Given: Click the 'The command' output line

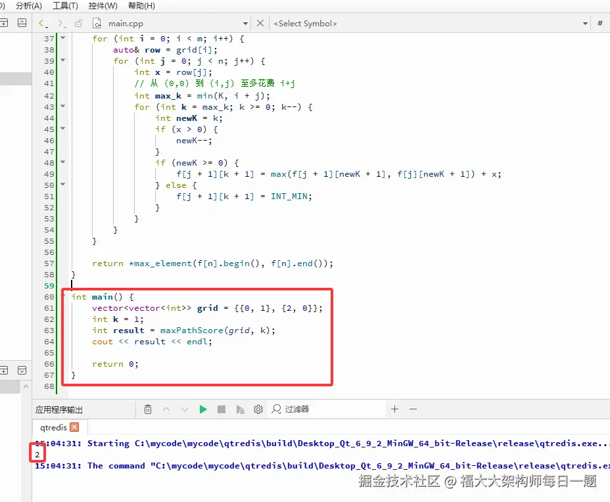Looking at the screenshot, I should click(x=322, y=466).
